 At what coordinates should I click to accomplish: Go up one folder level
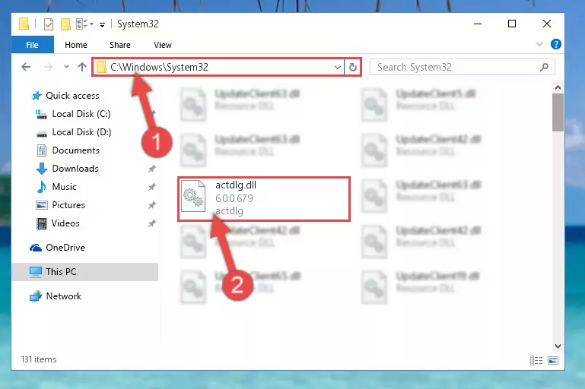click(x=82, y=67)
